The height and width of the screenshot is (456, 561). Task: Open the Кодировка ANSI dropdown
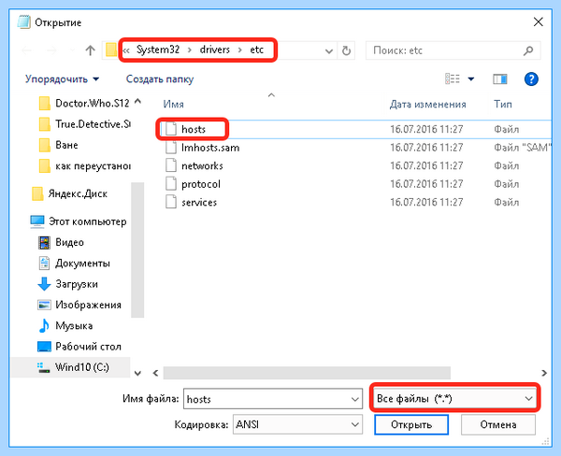(x=297, y=424)
